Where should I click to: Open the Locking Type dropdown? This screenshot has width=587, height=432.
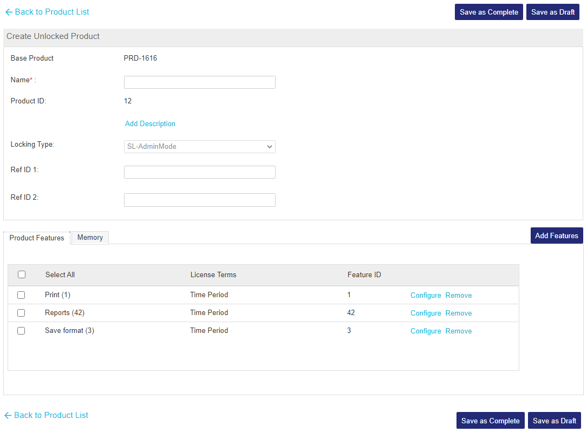(x=199, y=147)
